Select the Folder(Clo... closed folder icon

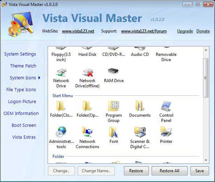point(60,106)
